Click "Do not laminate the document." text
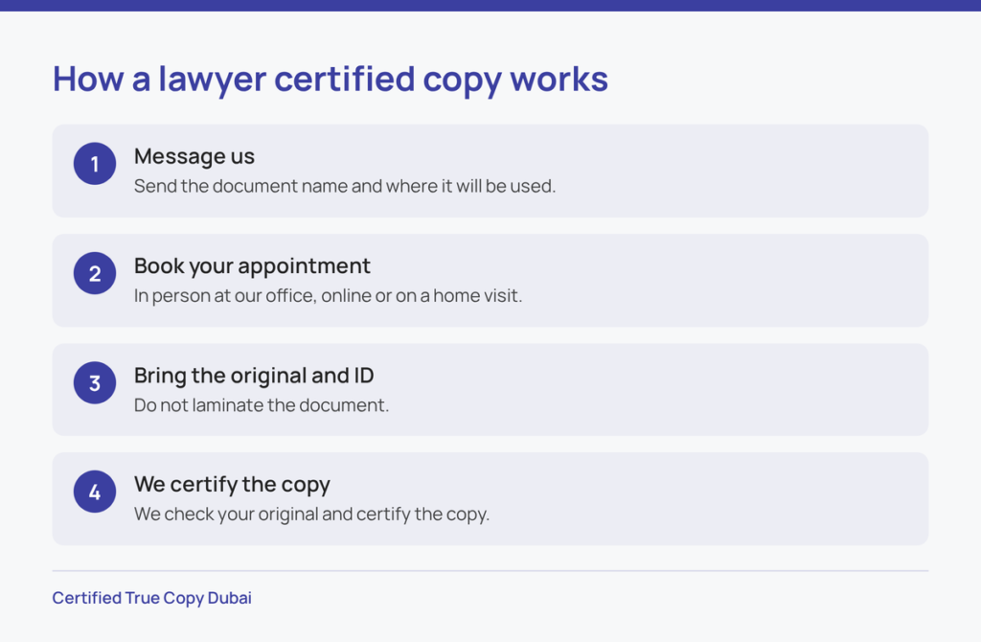The image size is (981, 642). pyautogui.click(x=262, y=405)
